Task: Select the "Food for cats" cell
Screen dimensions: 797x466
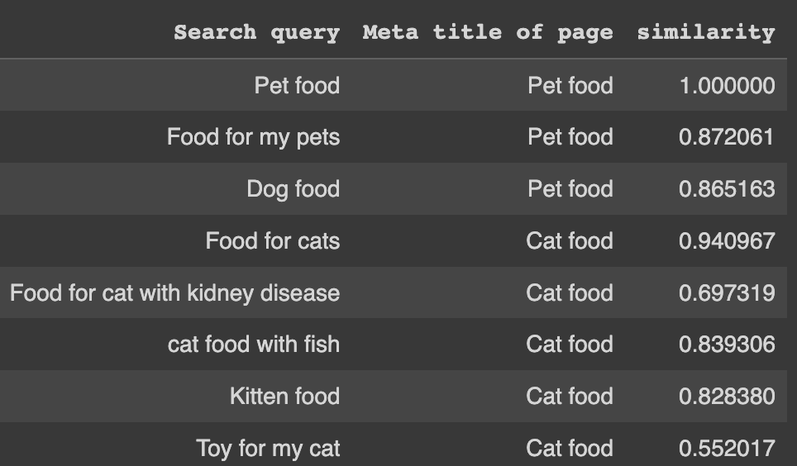Action: click(x=273, y=241)
